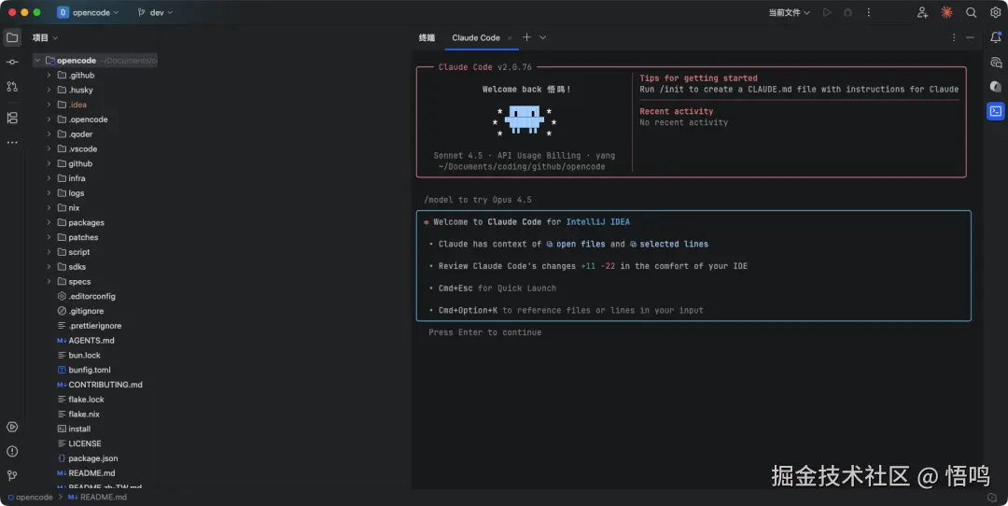Open the Notifications bell icon

coord(996,37)
